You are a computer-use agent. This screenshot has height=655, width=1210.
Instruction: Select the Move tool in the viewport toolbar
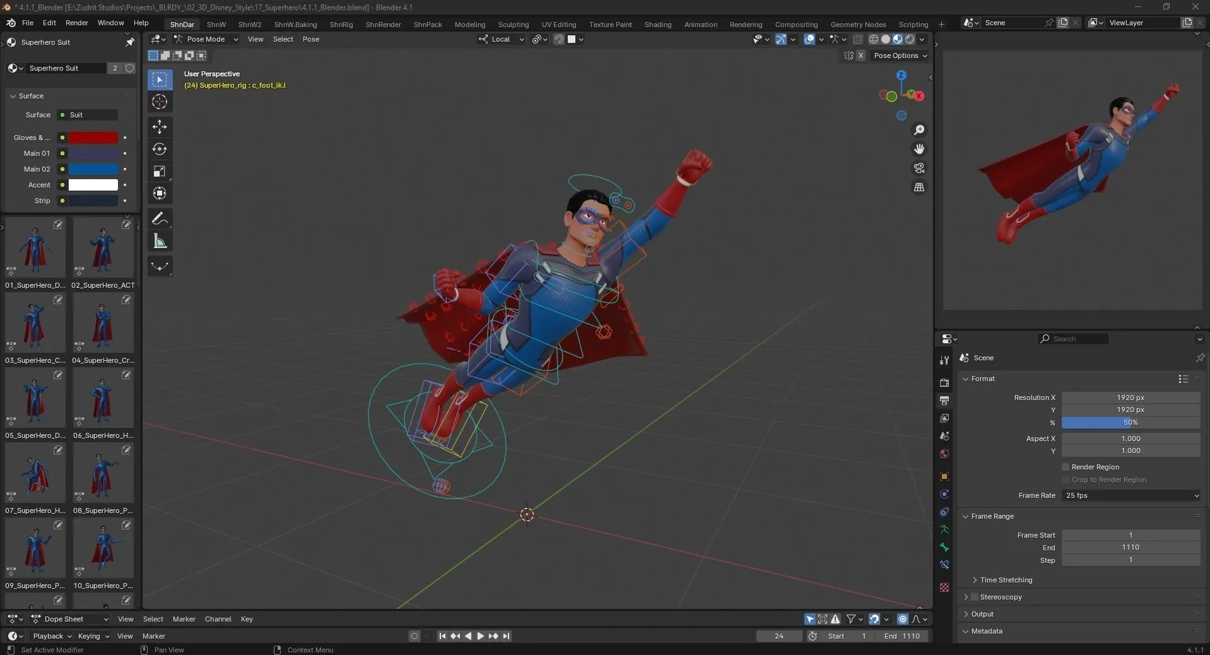[x=159, y=127]
